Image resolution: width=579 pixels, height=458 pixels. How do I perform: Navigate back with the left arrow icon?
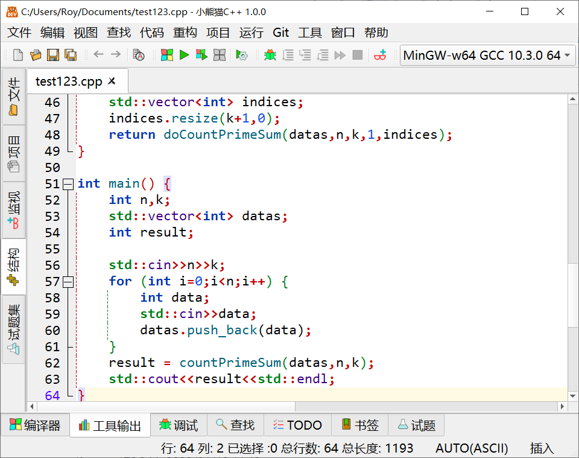(98, 54)
